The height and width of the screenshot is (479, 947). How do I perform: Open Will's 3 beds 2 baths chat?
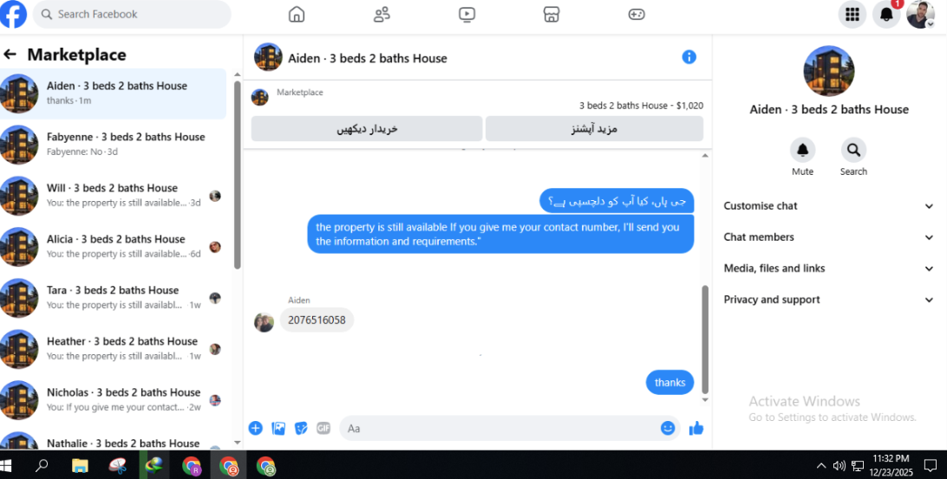tap(114, 196)
